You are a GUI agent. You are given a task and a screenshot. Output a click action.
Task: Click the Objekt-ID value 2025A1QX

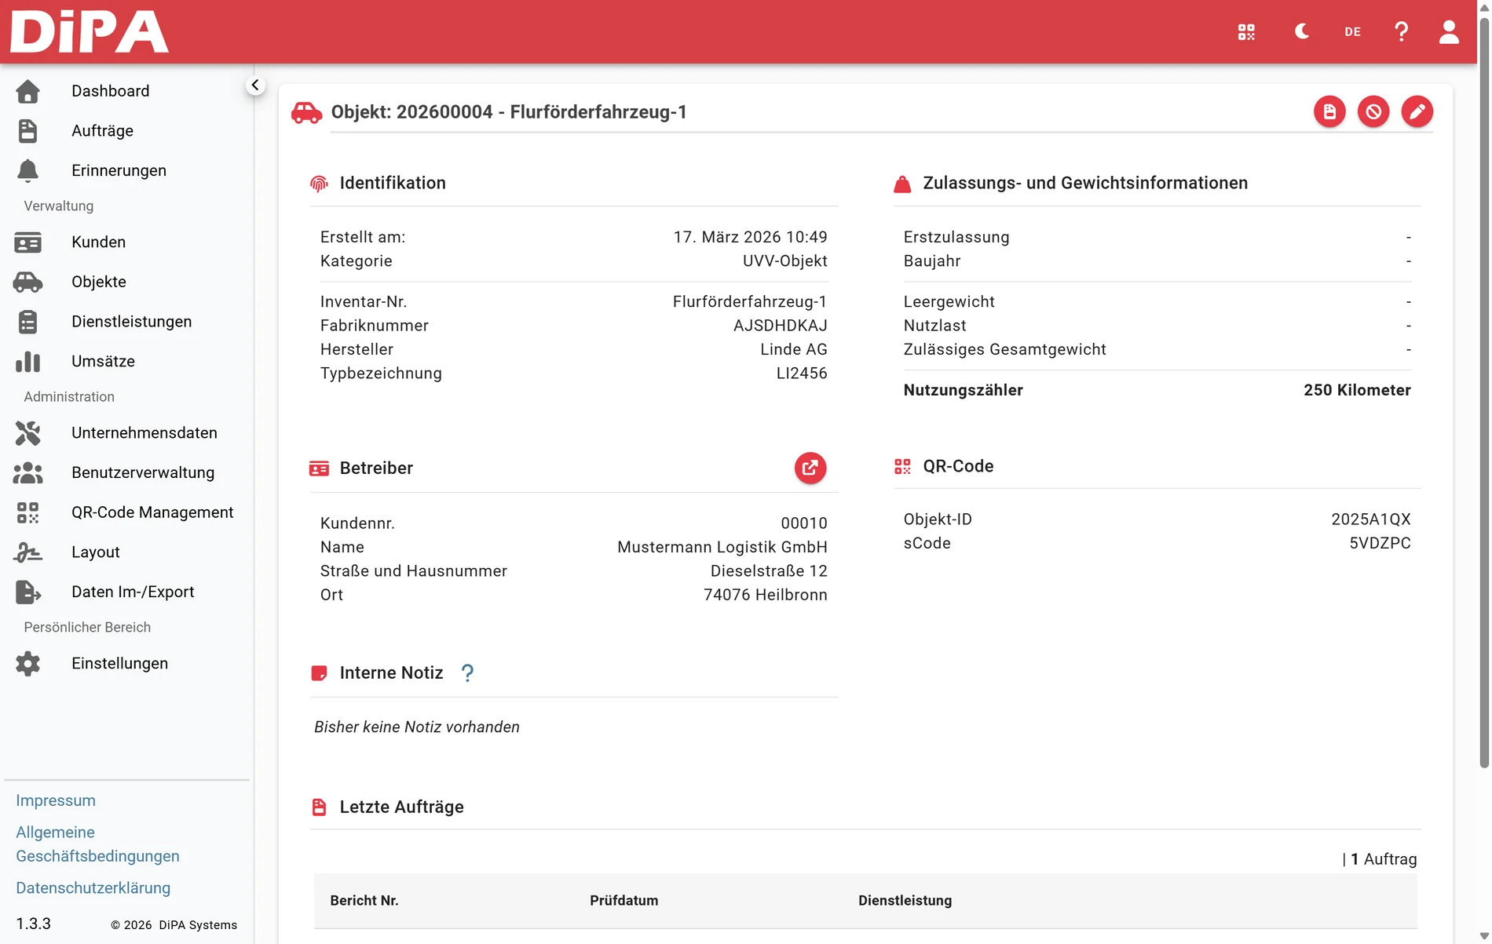click(x=1371, y=519)
